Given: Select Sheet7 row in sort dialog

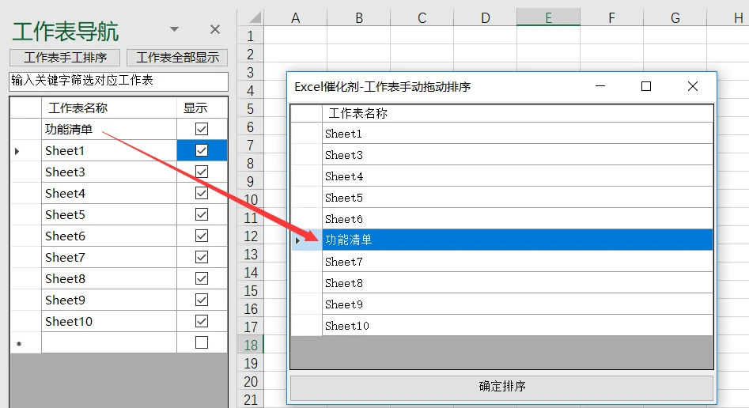Looking at the screenshot, I should [517, 262].
